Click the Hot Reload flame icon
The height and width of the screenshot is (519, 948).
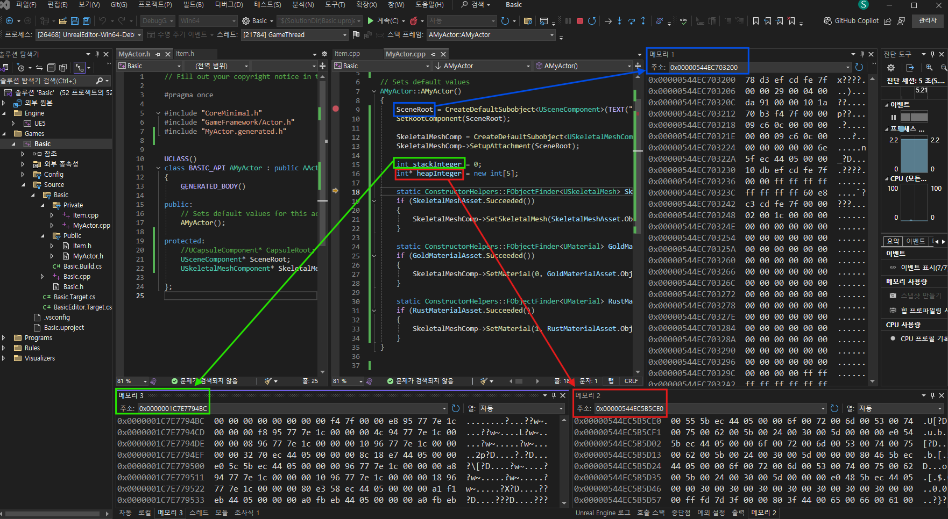[x=413, y=21]
